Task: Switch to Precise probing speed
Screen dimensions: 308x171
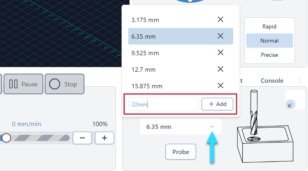Action: 269,55
